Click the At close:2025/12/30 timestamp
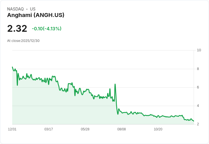Viewport: 209px width, 144px height. [23, 41]
